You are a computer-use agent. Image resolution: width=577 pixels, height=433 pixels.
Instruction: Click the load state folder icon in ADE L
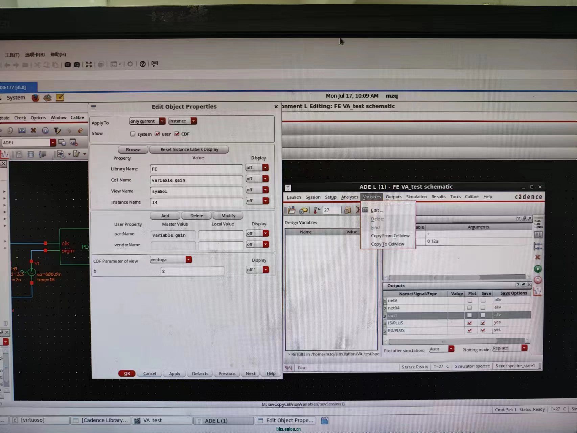292,210
